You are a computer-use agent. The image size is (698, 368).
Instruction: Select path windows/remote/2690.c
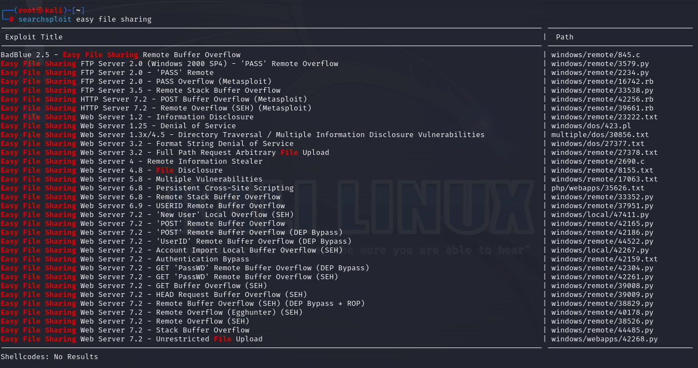598,162
